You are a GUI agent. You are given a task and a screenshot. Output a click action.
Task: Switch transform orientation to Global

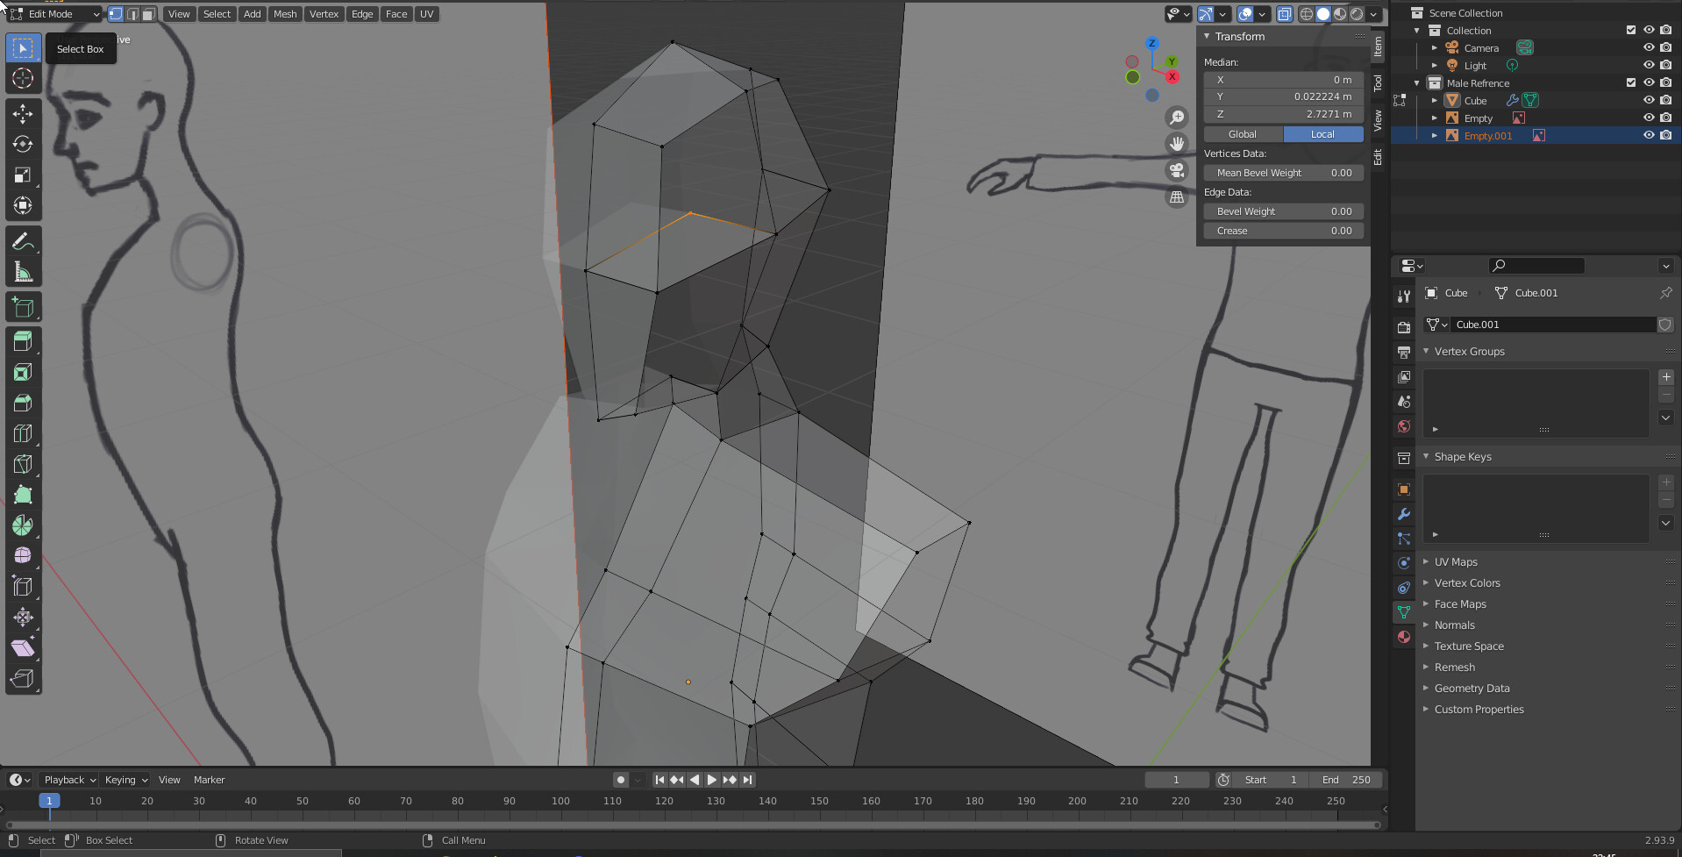pyautogui.click(x=1243, y=133)
